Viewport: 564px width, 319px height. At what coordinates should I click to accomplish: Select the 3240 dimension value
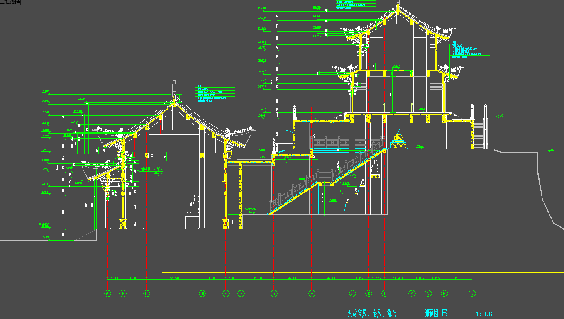click(398, 278)
